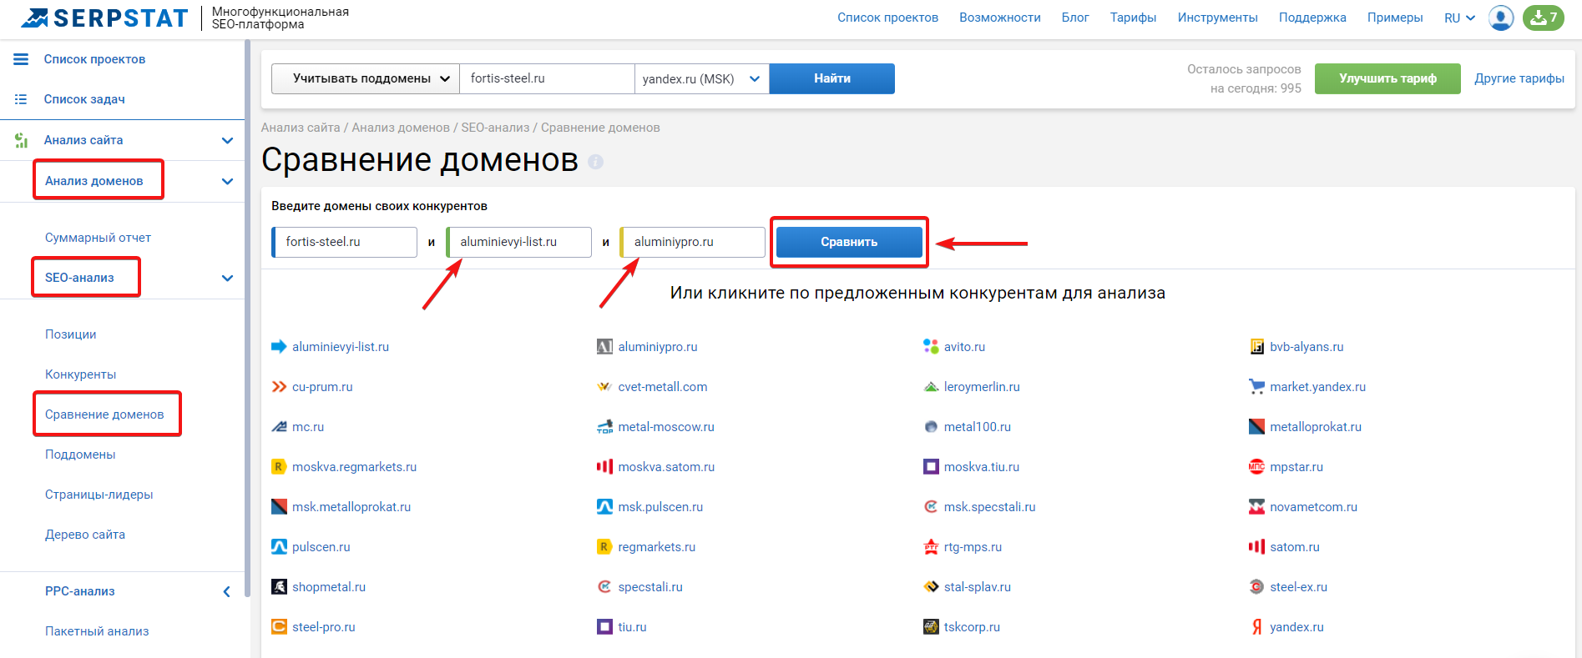Click the Сравнить button

(x=849, y=242)
